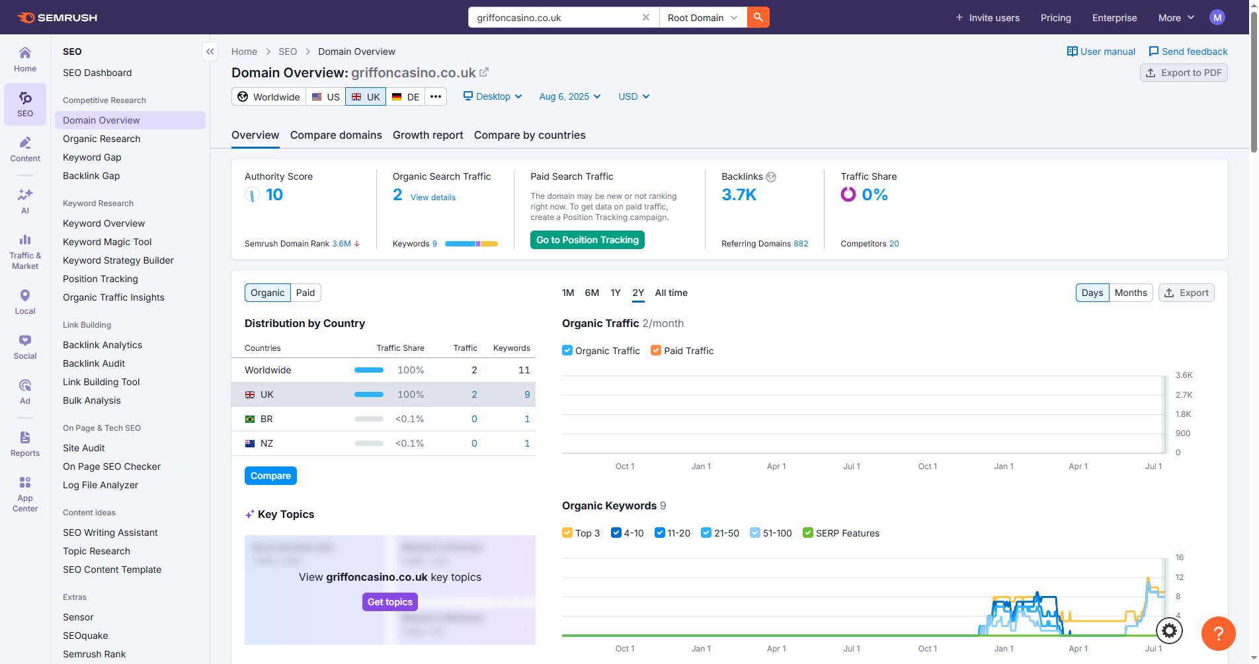This screenshot has height=664, width=1259.
Task: Click Send feedback chat icon link
Action: (1188, 52)
